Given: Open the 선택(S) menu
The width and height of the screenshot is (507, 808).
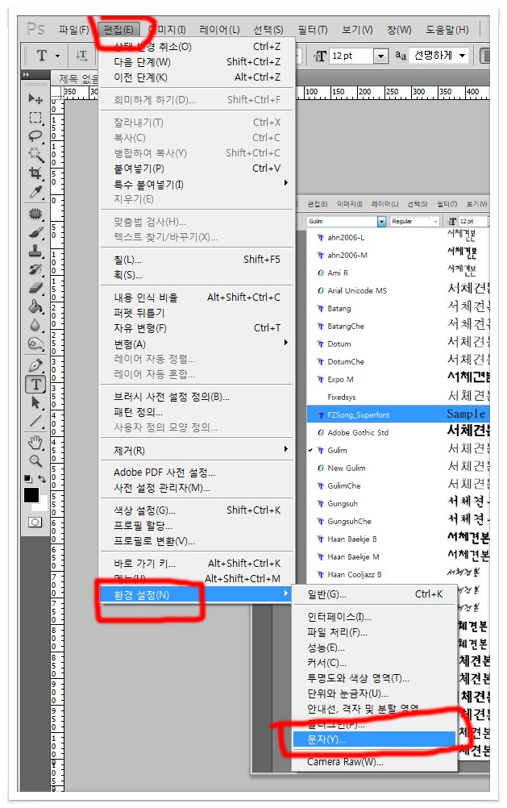Looking at the screenshot, I should point(268,30).
